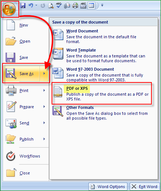
Task: Click the Publish network folder icon
Action: click(10, 139)
